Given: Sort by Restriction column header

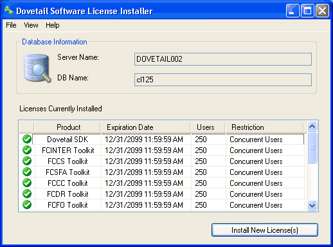Looking at the screenshot, I should click(264, 127).
